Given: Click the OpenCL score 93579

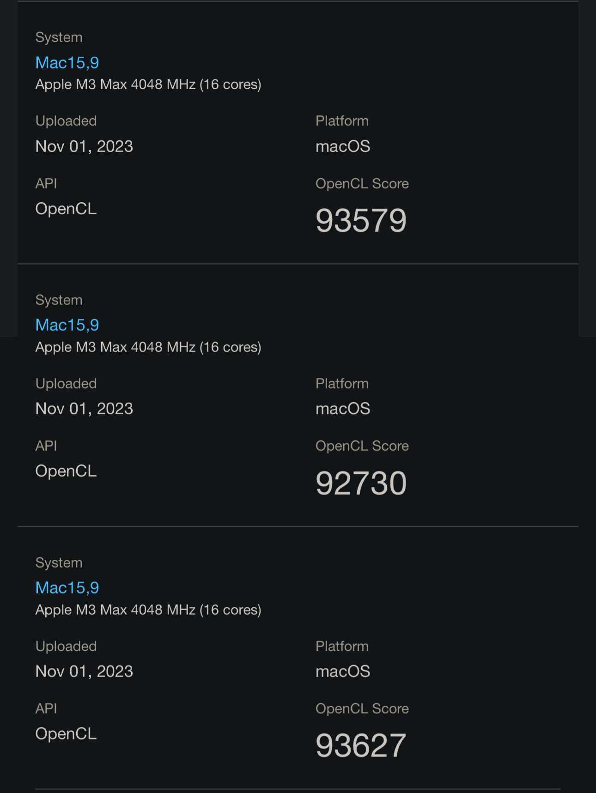Looking at the screenshot, I should click(x=361, y=221).
